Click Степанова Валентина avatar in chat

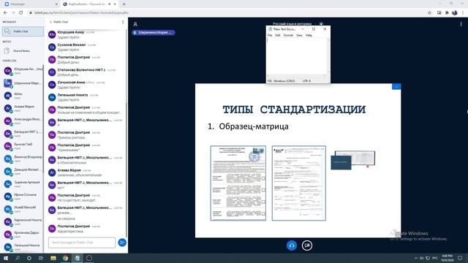pos(52,72)
